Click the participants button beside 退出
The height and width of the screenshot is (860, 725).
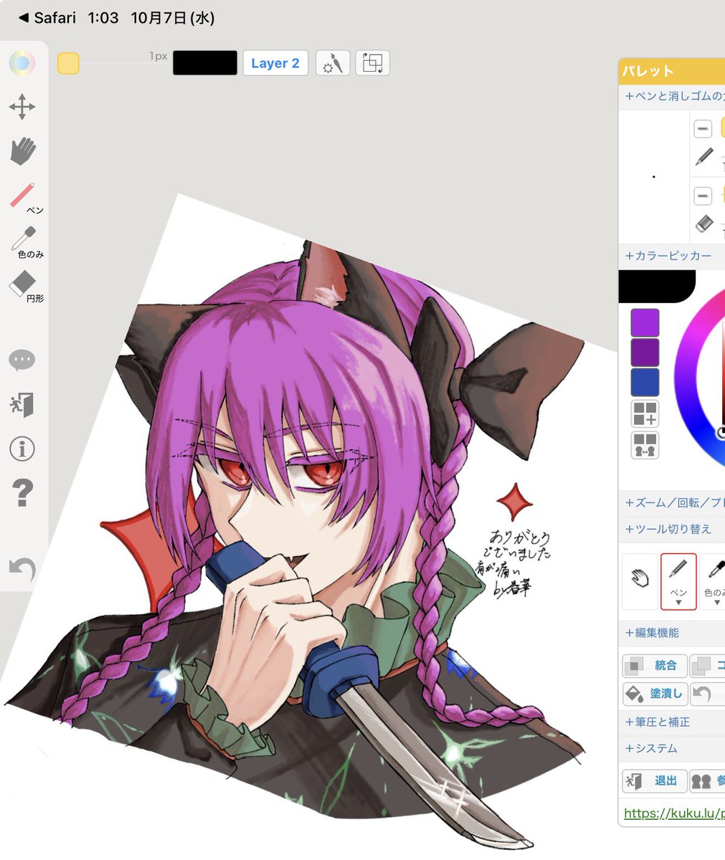(x=707, y=780)
